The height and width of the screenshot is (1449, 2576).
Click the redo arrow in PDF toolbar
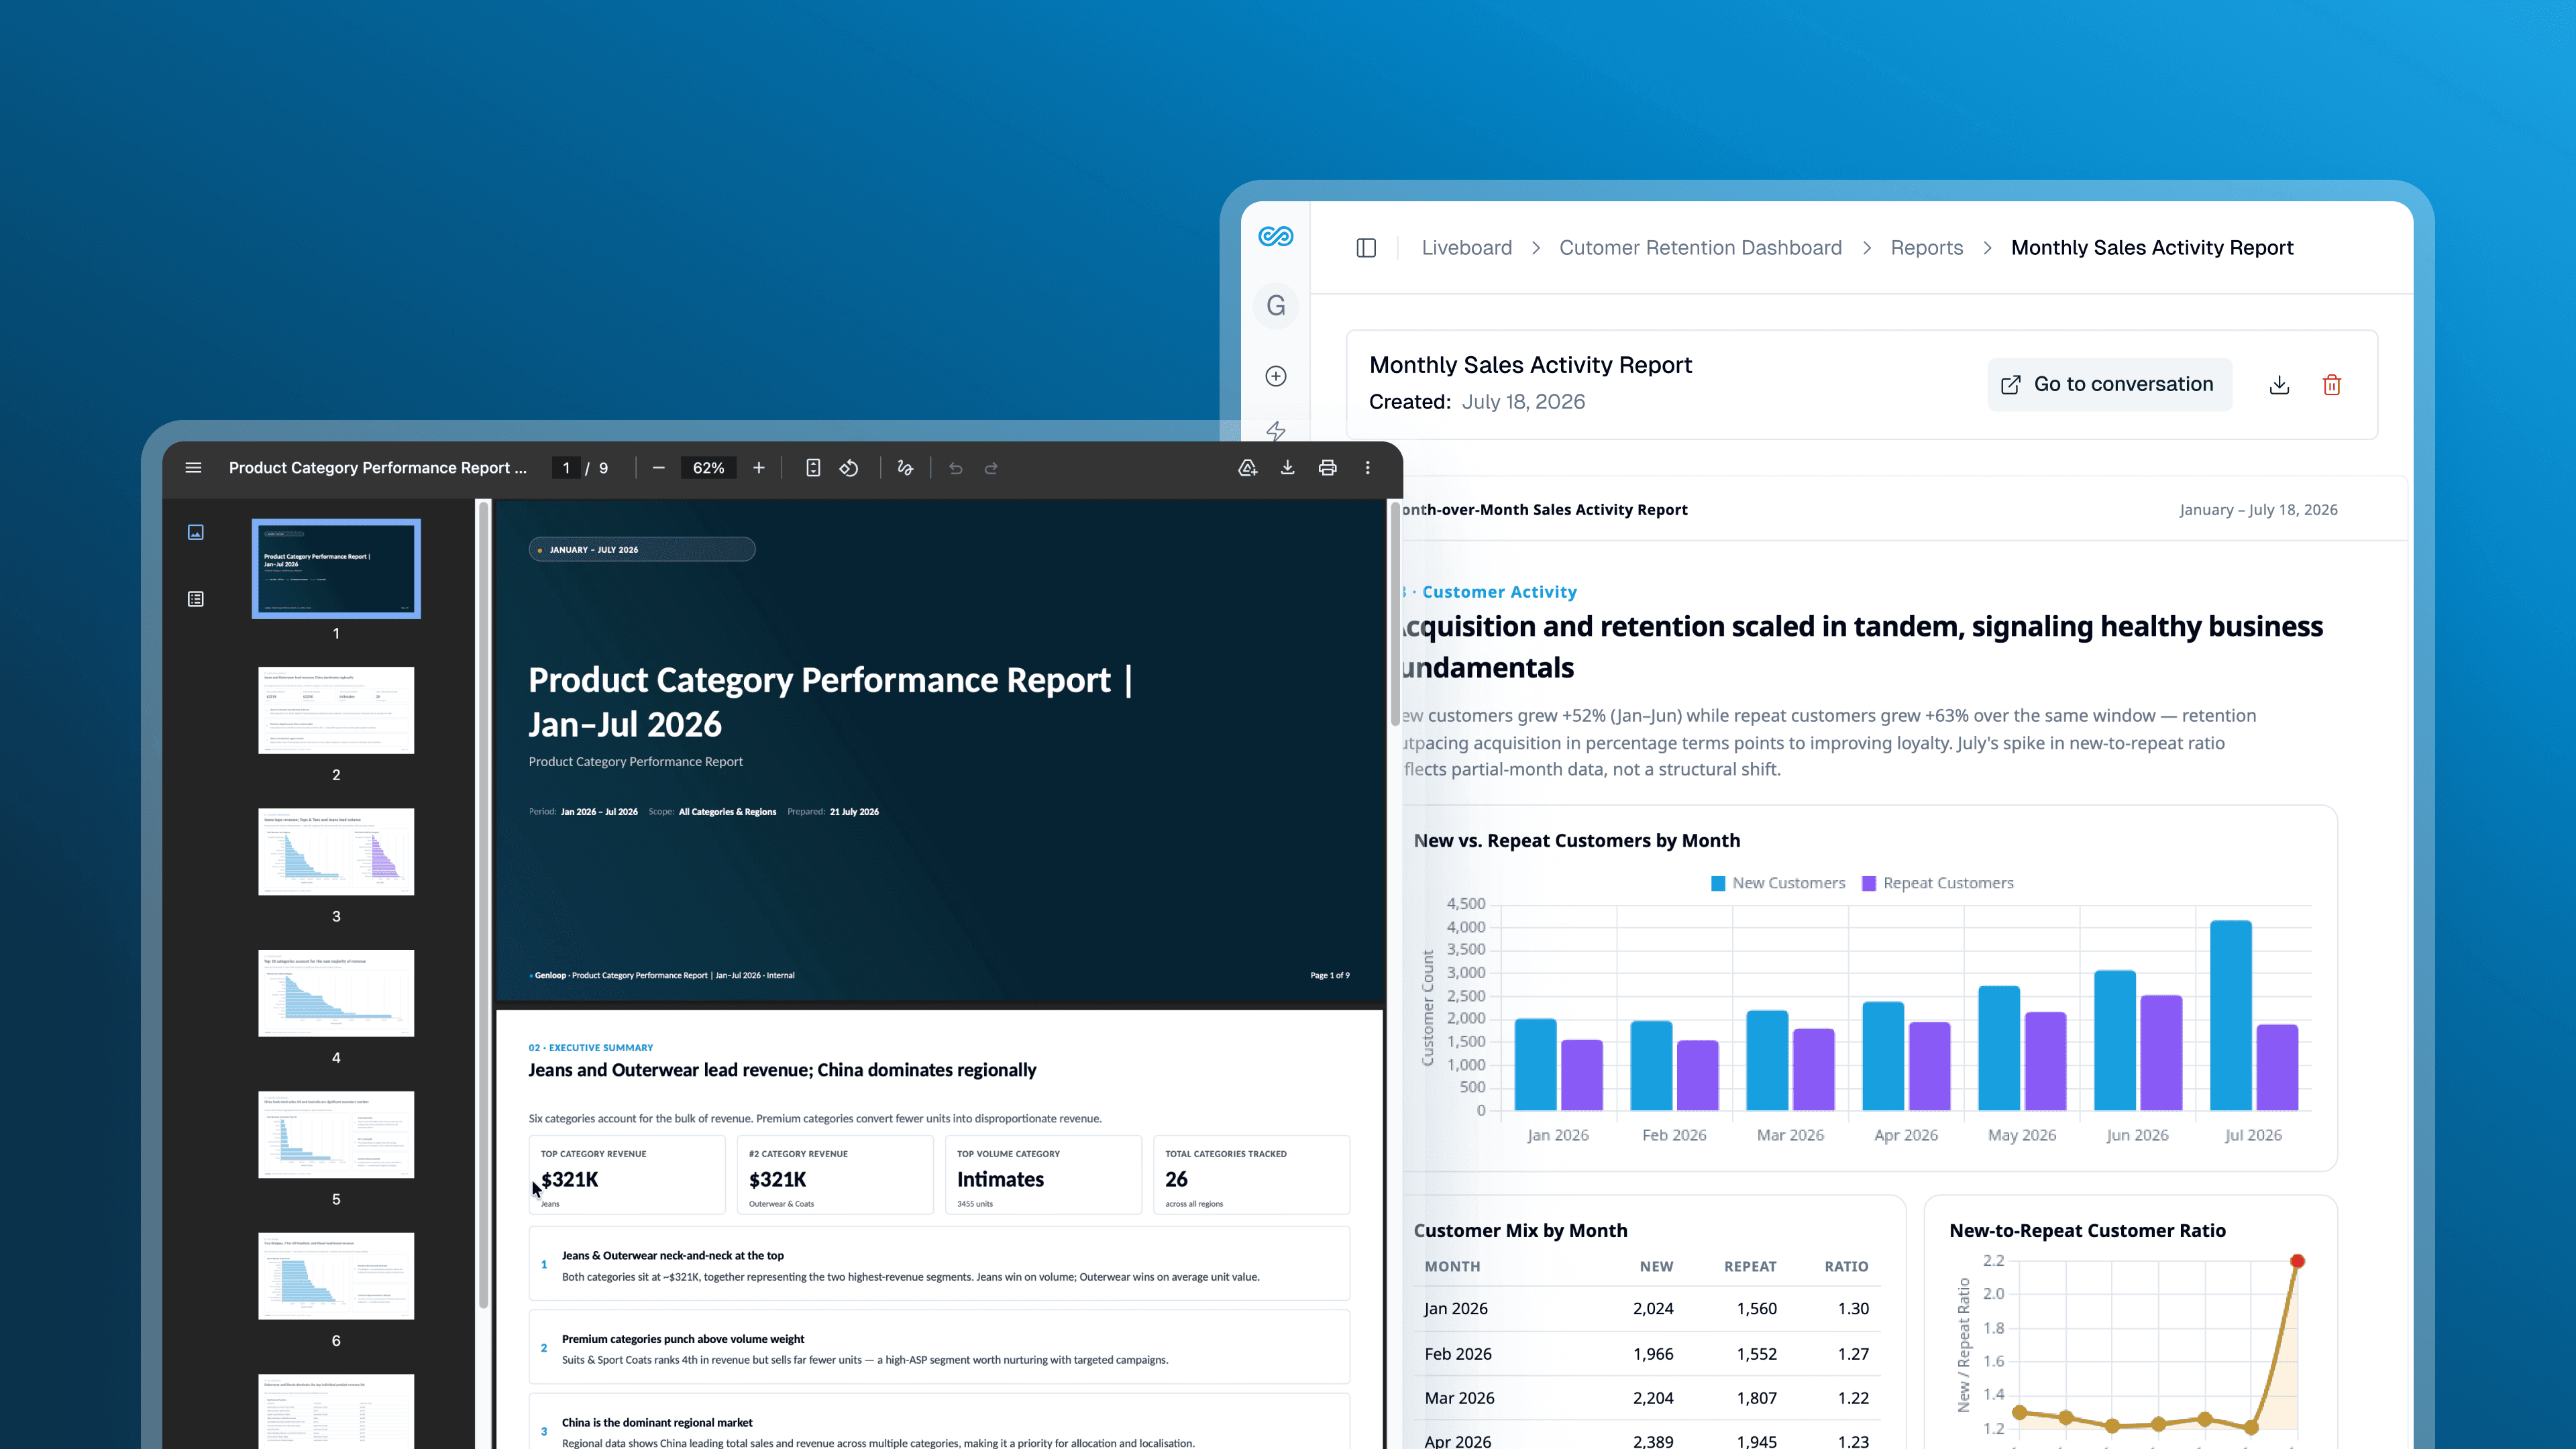pos(991,468)
